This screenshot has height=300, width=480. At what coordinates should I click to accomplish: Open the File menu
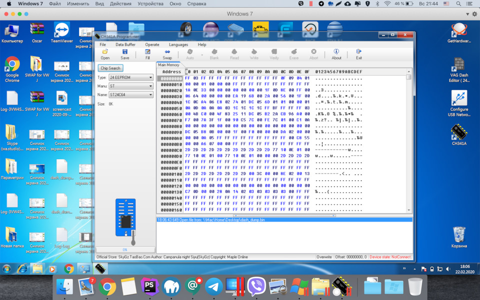103,44
